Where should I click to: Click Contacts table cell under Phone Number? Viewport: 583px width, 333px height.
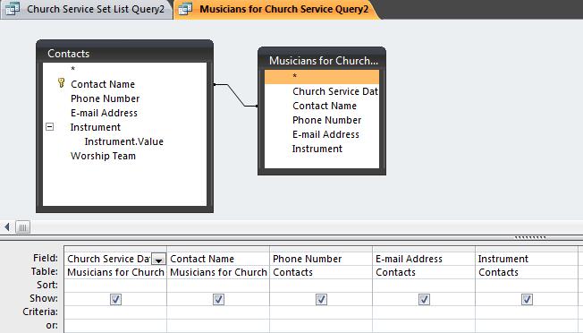coord(321,272)
